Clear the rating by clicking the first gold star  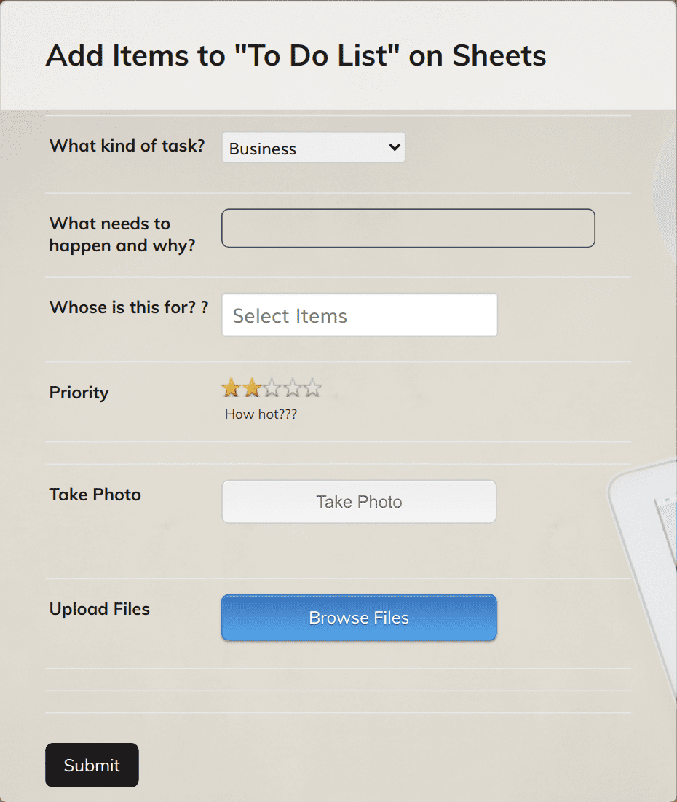(x=231, y=388)
